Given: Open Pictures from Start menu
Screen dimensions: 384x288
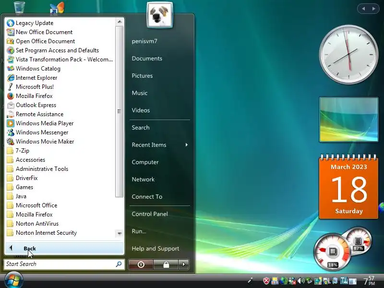Looking at the screenshot, I should click(142, 76).
